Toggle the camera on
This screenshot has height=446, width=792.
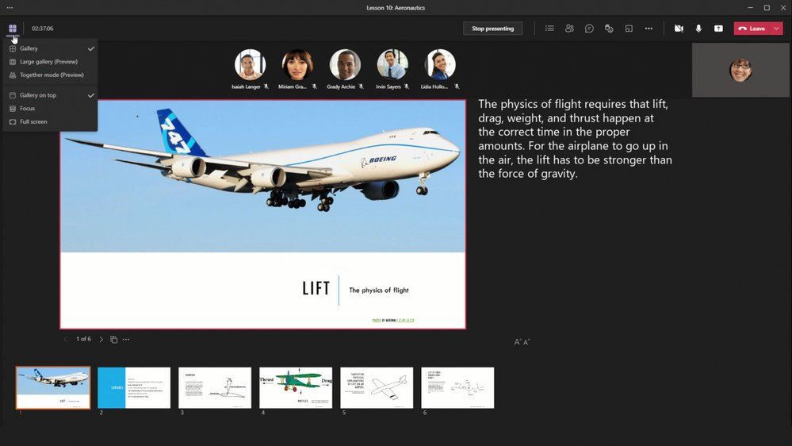click(679, 29)
